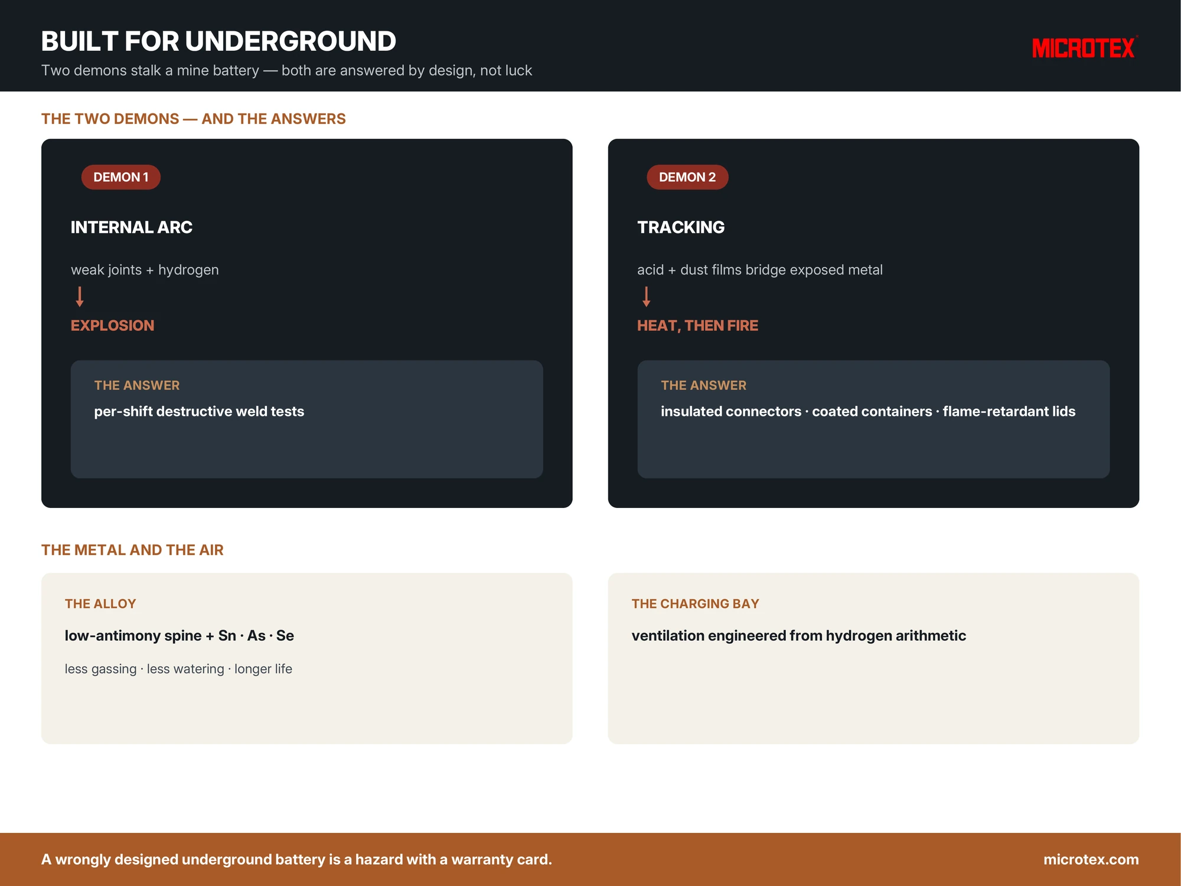Click the 'HEAT, THEN FIRE' label
This screenshot has width=1181, height=886.
[x=697, y=325]
